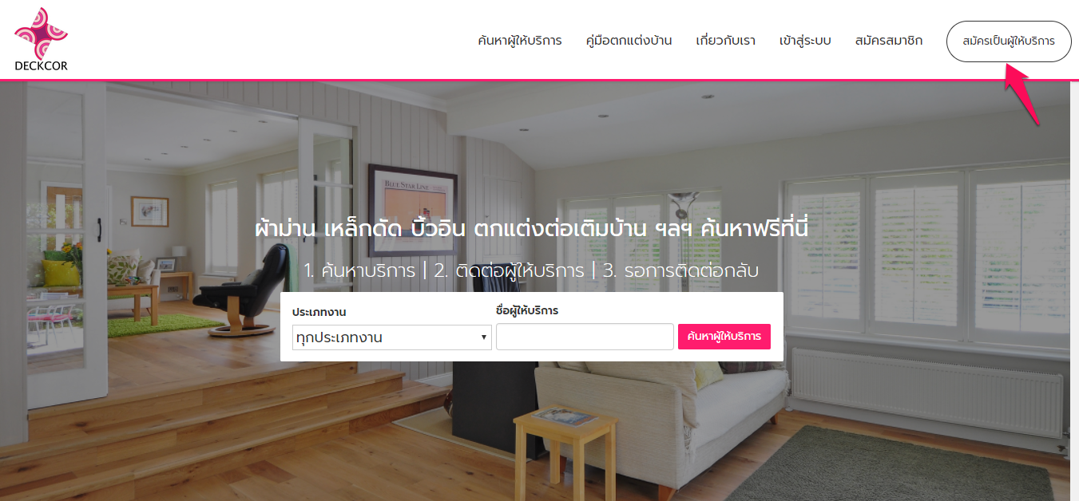Go to คู่มือตกแต่งบ้าน in the navigation
The width and height of the screenshot is (1079, 501).
(x=629, y=41)
